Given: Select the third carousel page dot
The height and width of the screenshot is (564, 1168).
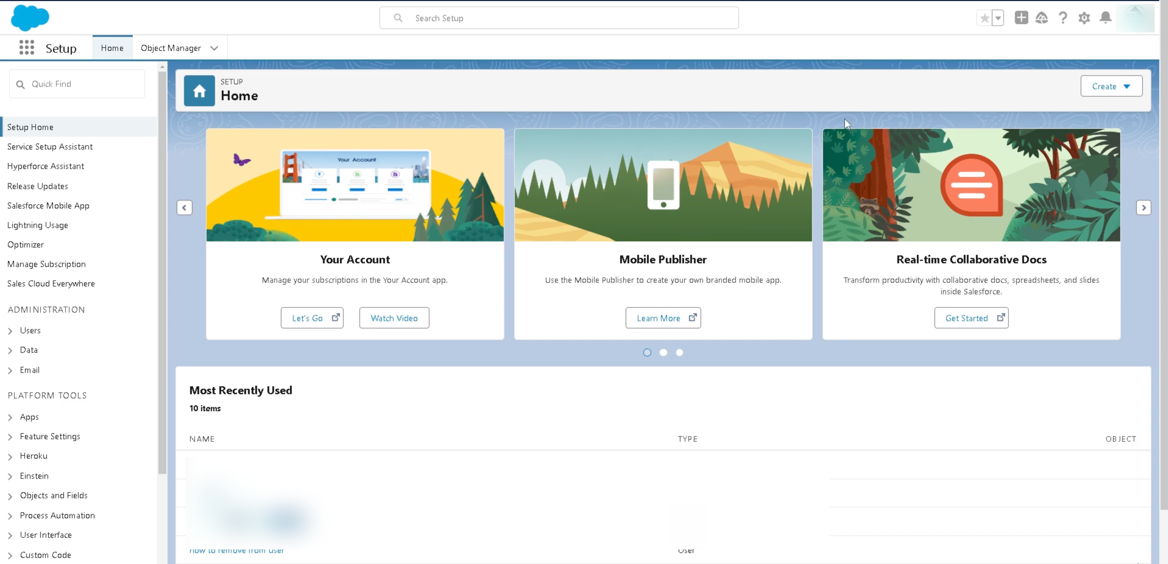Looking at the screenshot, I should click(x=679, y=353).
